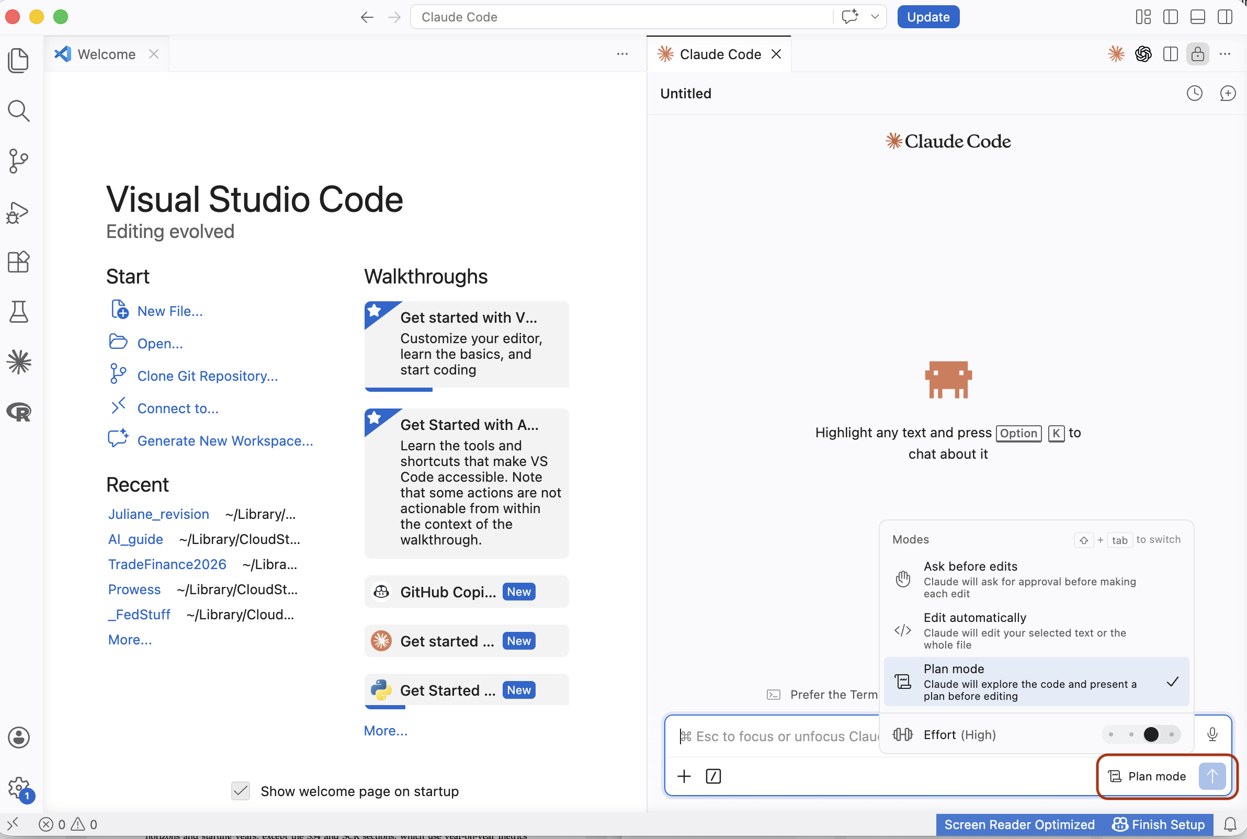Screen dimensions: 1247x839
Task: Open the Copilot chat icon in title bar
Action: tap(849, 17)
